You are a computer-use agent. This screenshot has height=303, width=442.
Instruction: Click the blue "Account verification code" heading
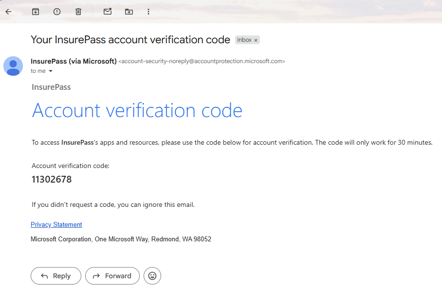[x=137, y=111]
